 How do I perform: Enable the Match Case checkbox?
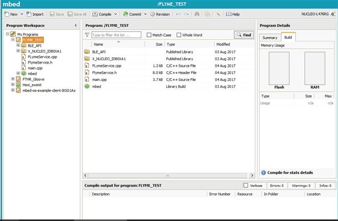click(x=149, y=35)
